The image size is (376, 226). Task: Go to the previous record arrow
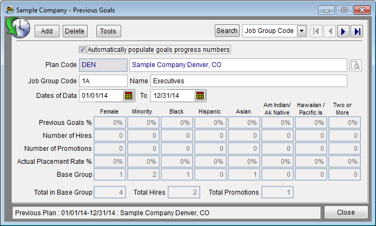pyautogui.click(x=329, y=31)
